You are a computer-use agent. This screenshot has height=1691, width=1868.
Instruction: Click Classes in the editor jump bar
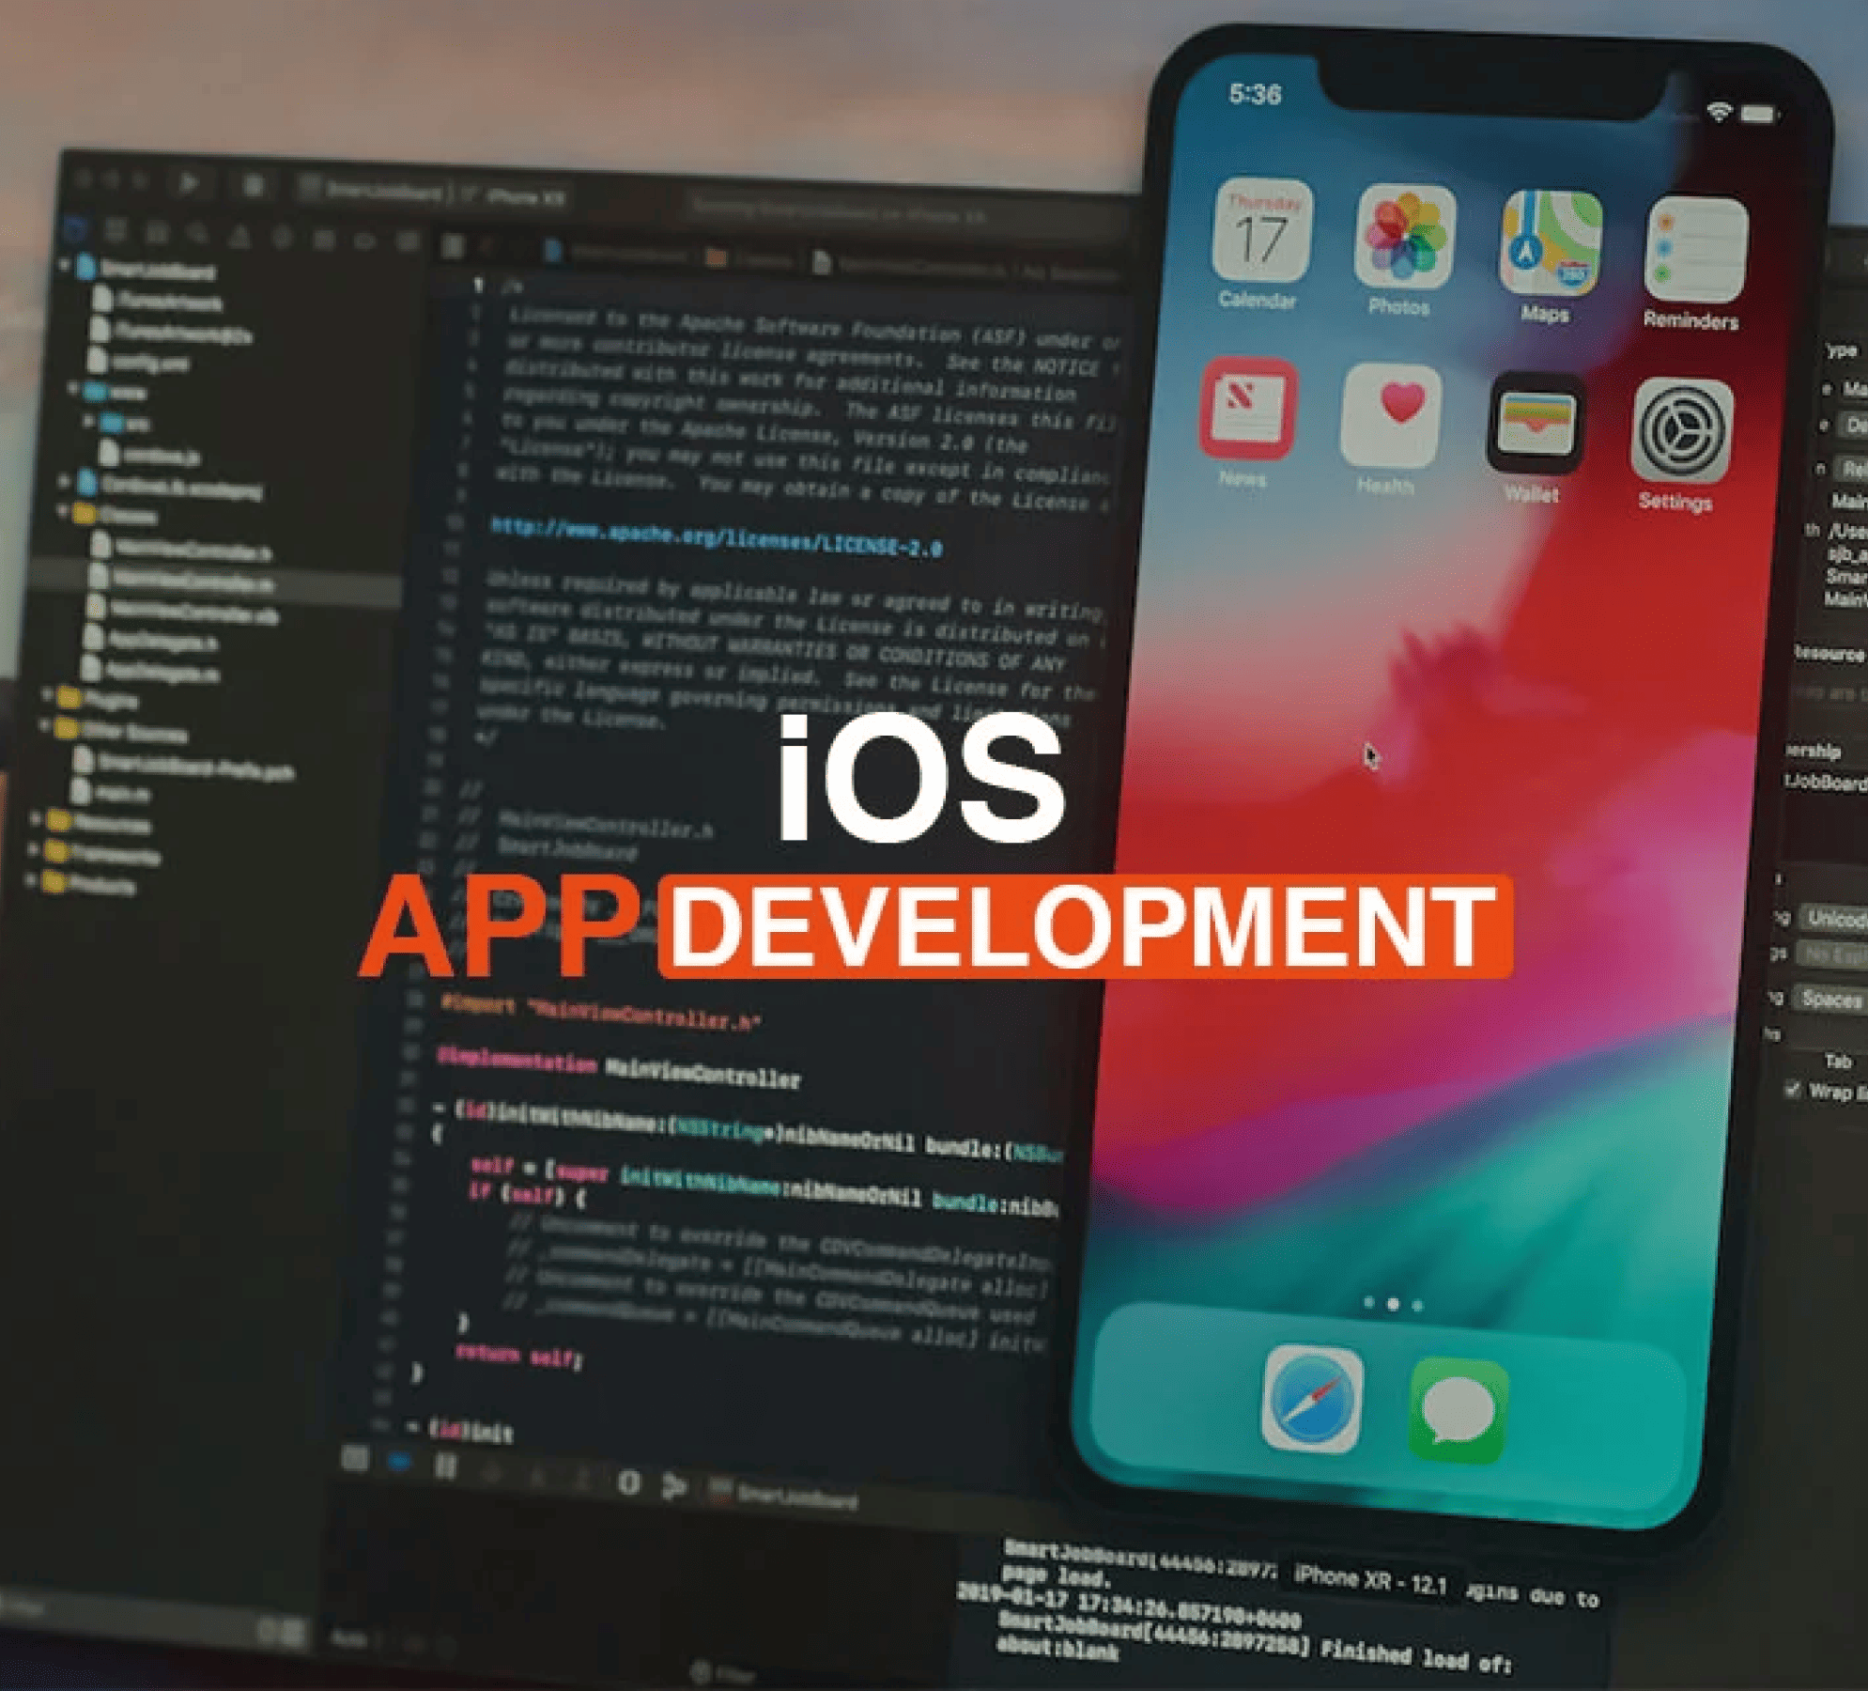[751, 259]
